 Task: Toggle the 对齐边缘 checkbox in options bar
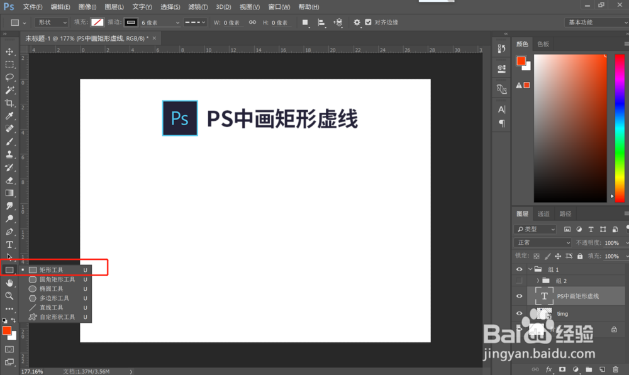tap(369, 22)
